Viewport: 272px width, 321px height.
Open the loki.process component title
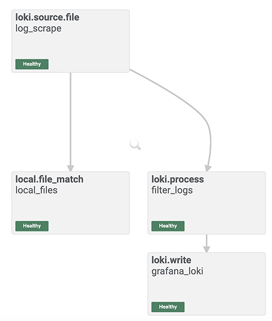pyautogui.click(x=178, y=179)
